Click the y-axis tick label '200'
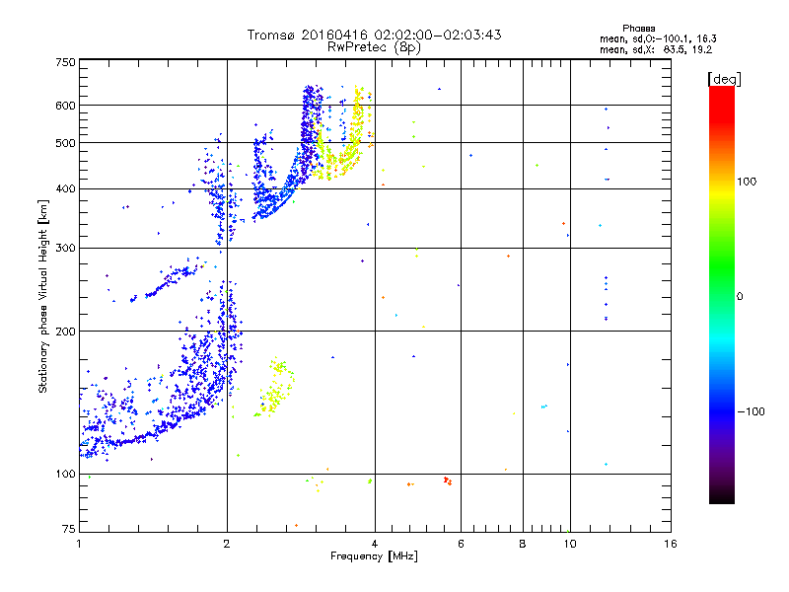The width and height of the screenshot is (789, 592). (x=65, y=332)
